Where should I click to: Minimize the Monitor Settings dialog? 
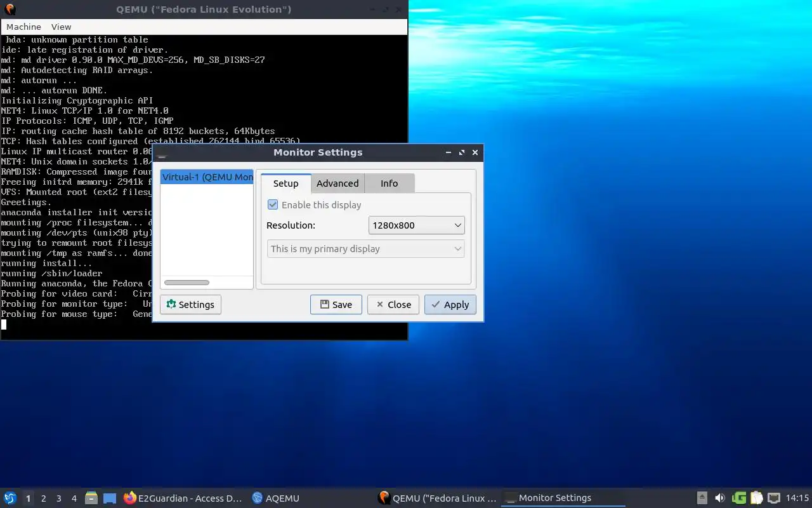tap(449, 152)
